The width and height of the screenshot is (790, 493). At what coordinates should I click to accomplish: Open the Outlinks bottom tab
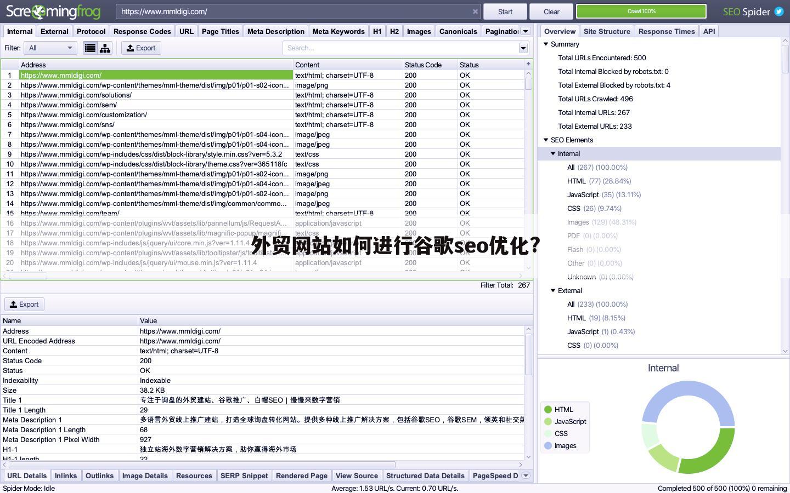99,475
